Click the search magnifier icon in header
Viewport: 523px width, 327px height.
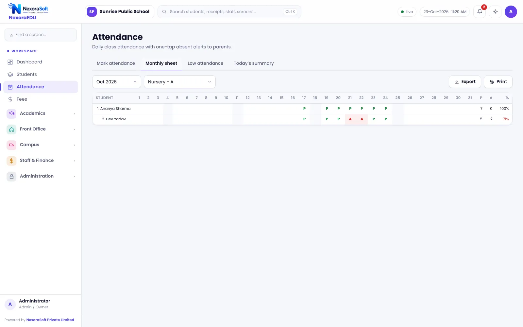click(164, 12)
